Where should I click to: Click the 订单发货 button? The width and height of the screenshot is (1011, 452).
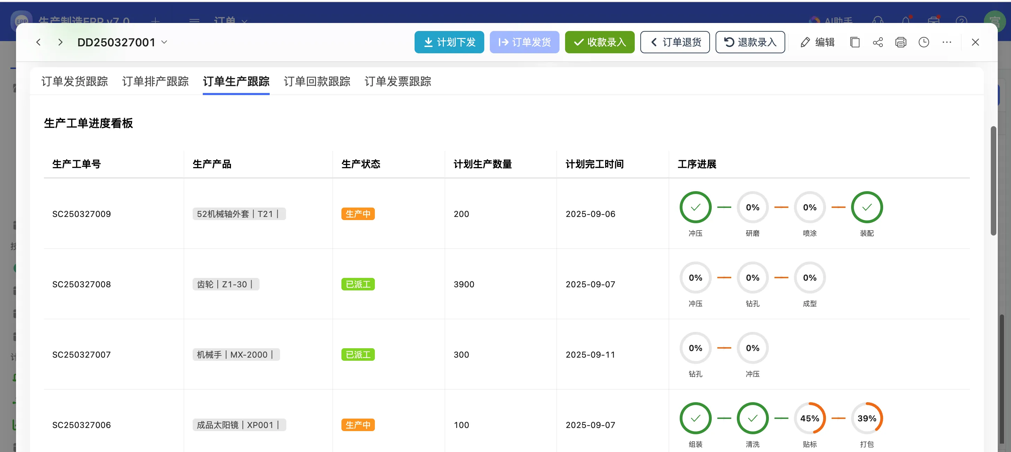tap(524, 42)
